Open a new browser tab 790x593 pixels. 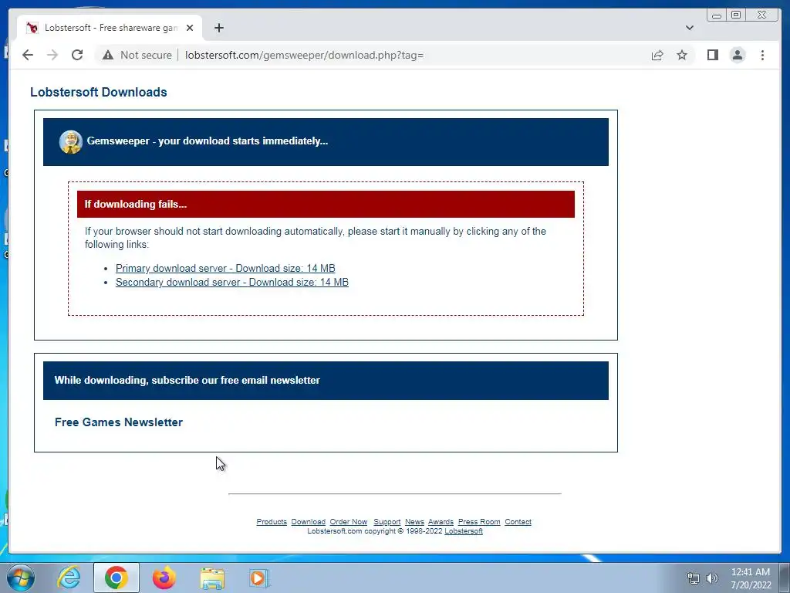pos(218,28)
